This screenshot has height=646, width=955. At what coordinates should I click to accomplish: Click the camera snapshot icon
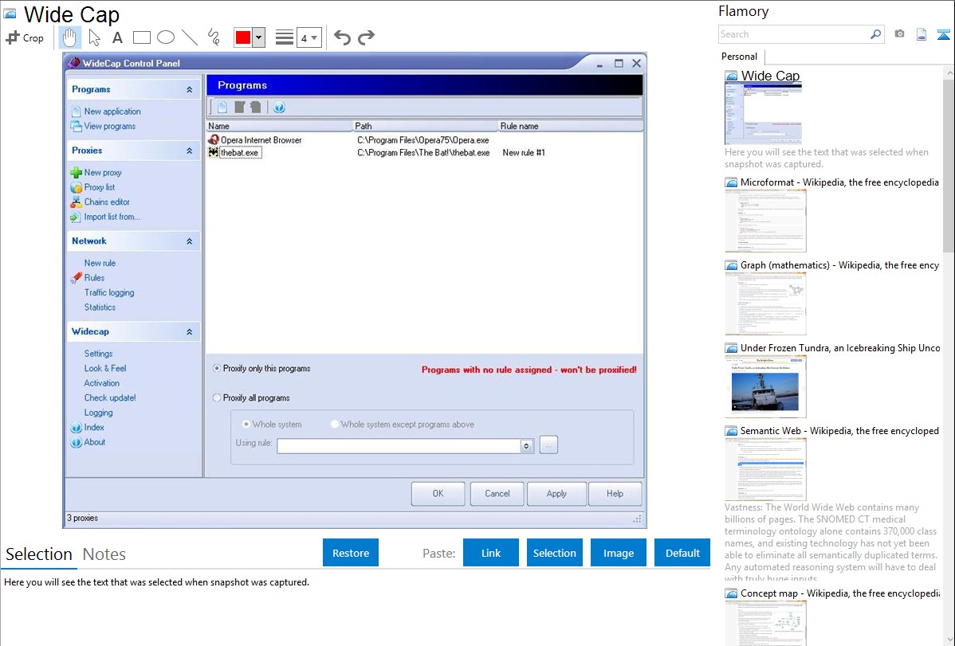(899, 34)
